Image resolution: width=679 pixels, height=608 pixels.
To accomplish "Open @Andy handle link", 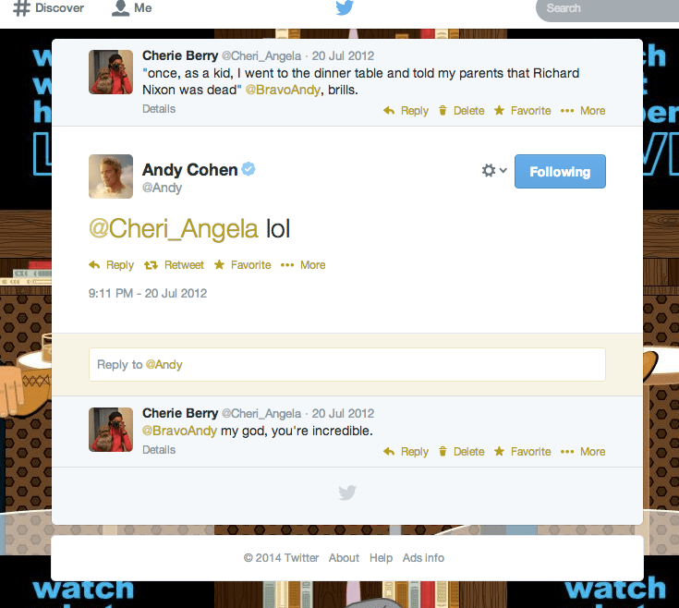I will coord(162,188).
